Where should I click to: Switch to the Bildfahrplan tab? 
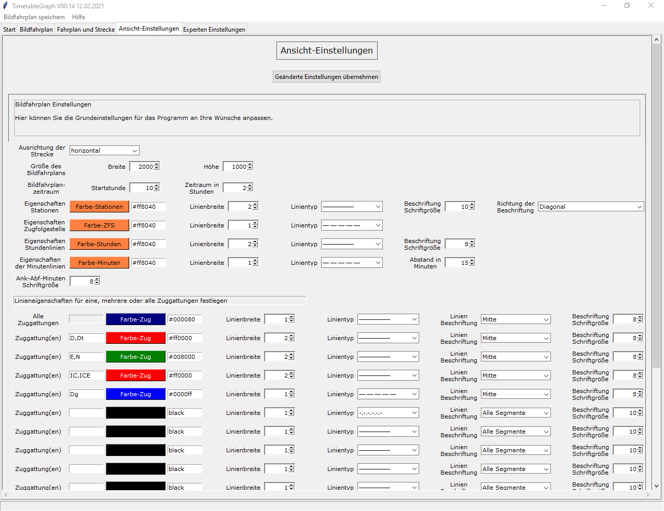36,30
